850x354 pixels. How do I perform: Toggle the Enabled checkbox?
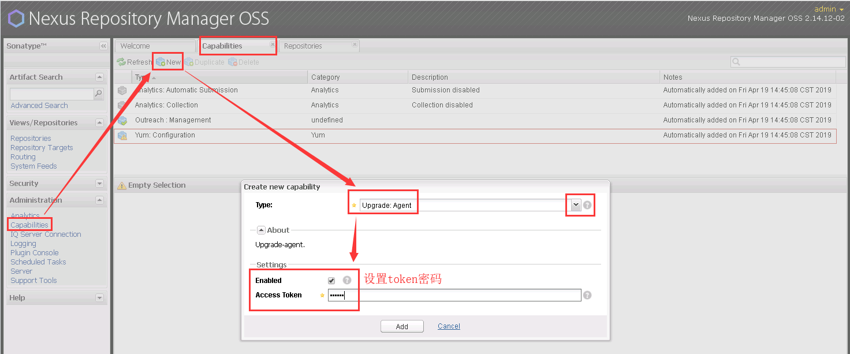(x=331, y=281)
